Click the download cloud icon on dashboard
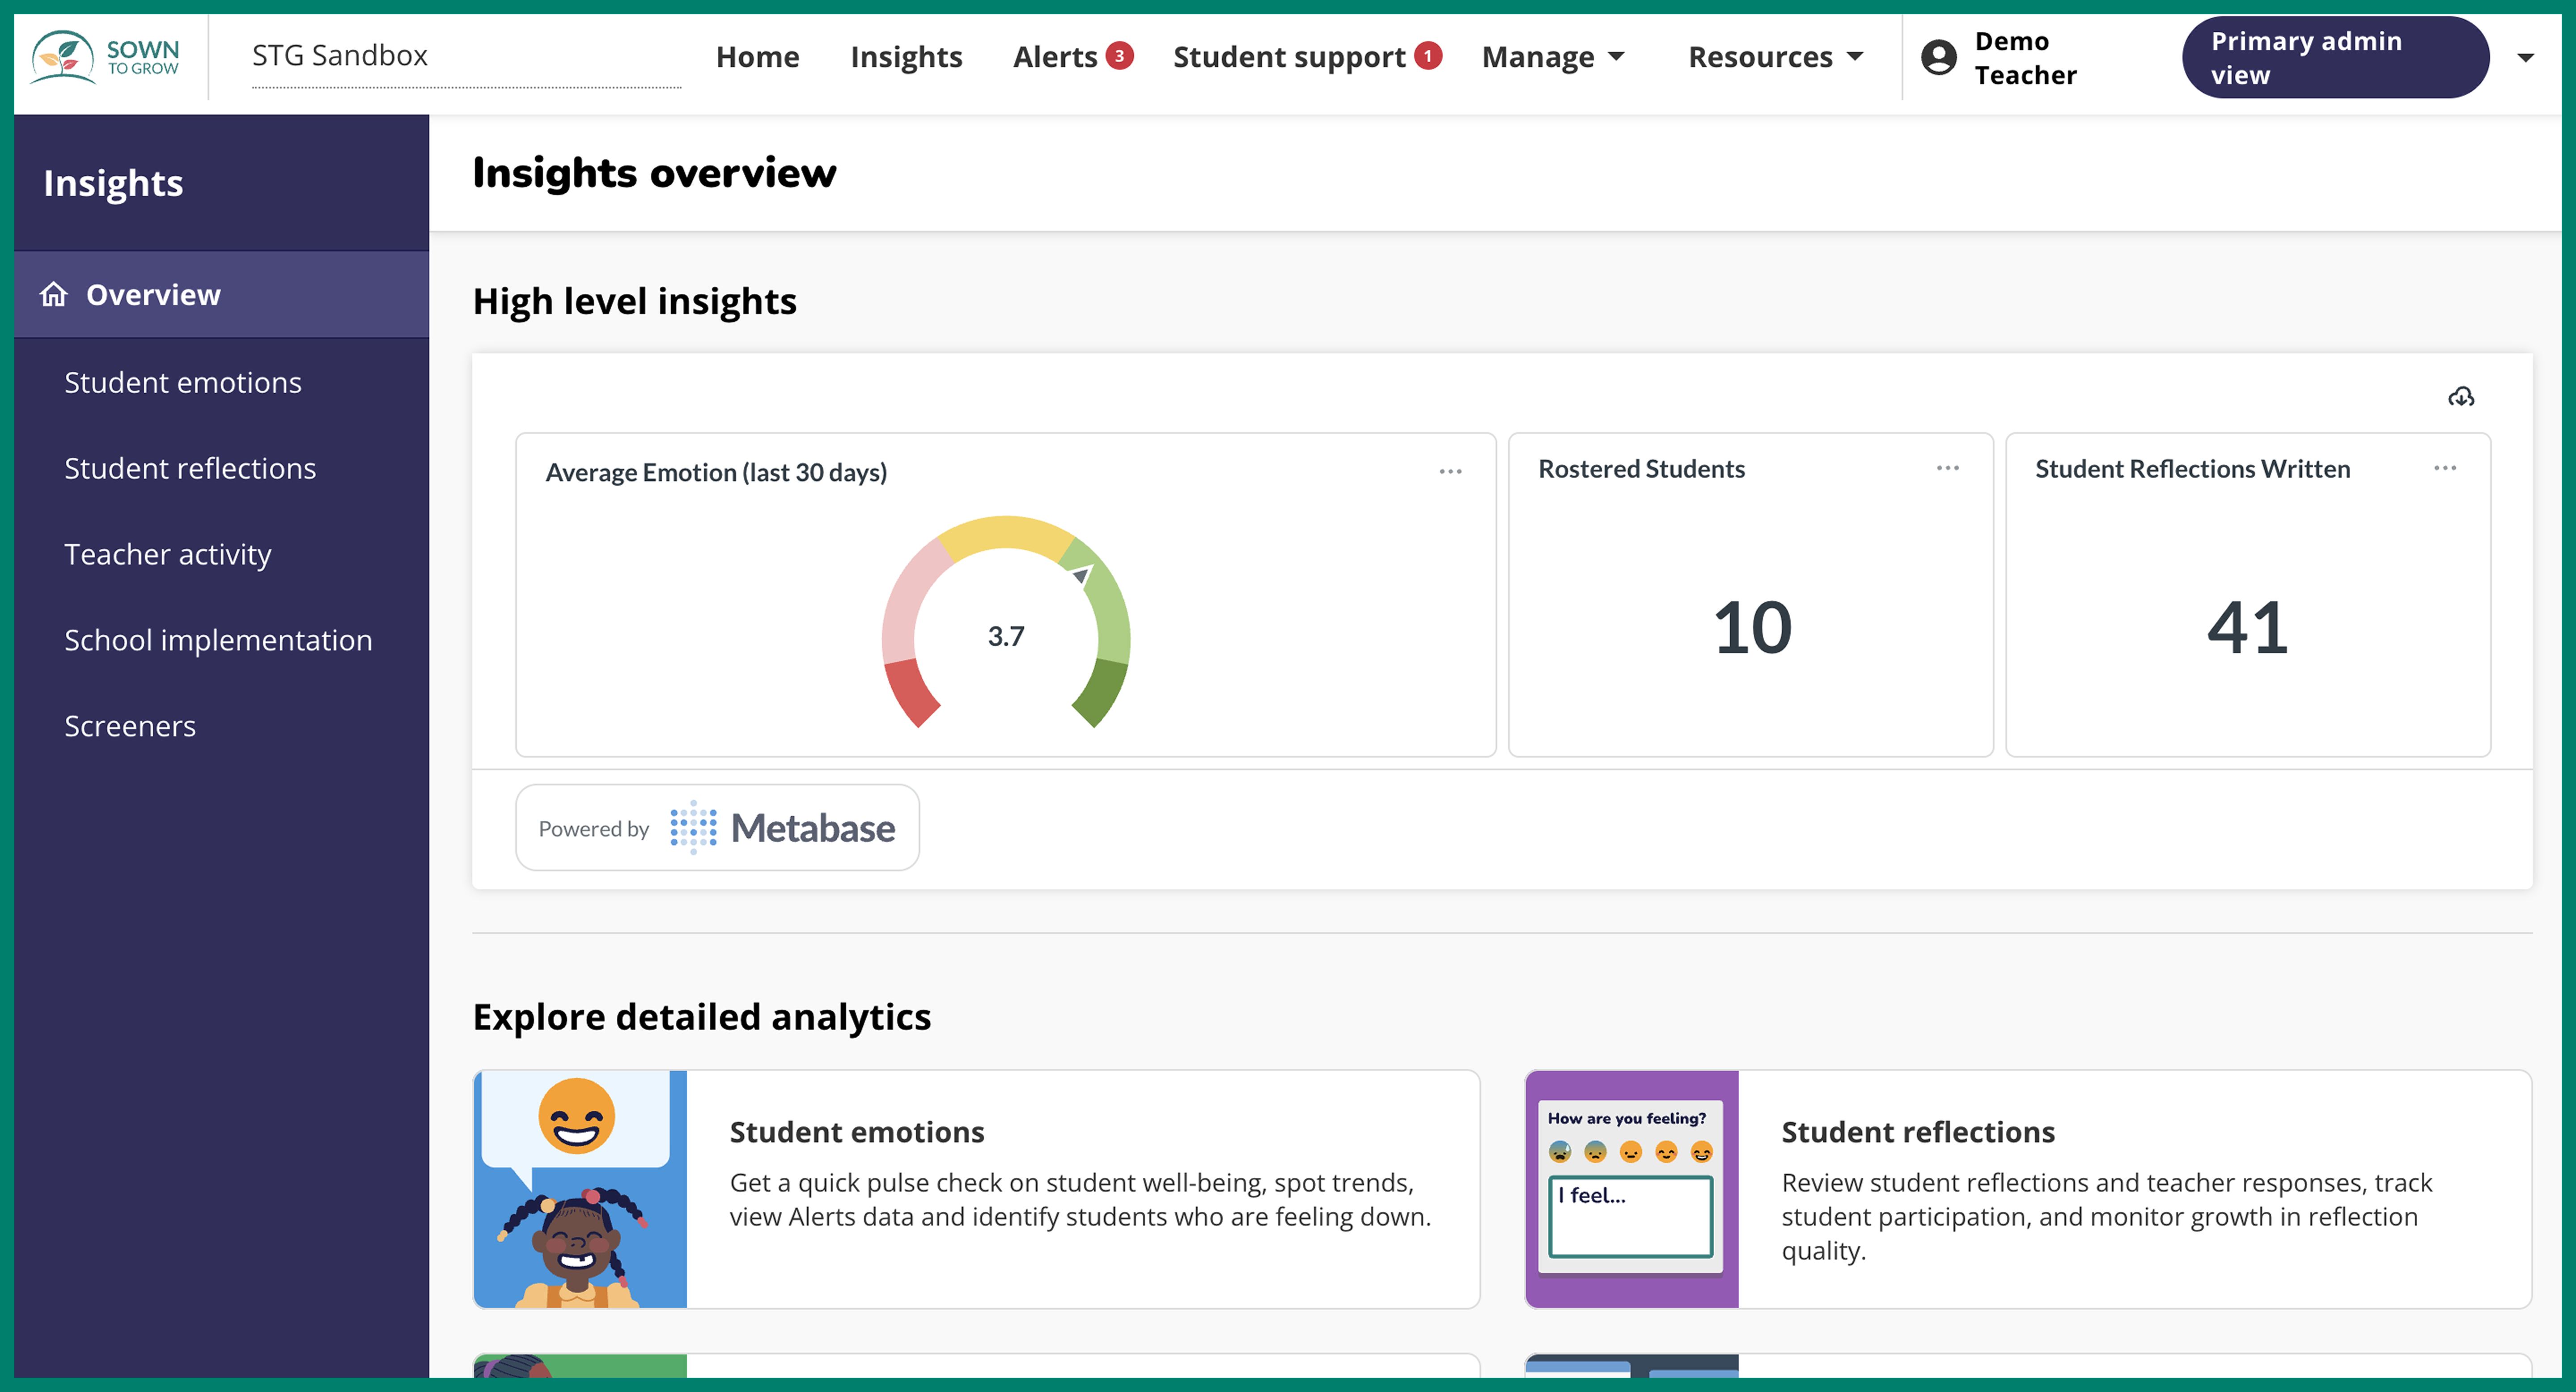 (x=2461, y=397)
